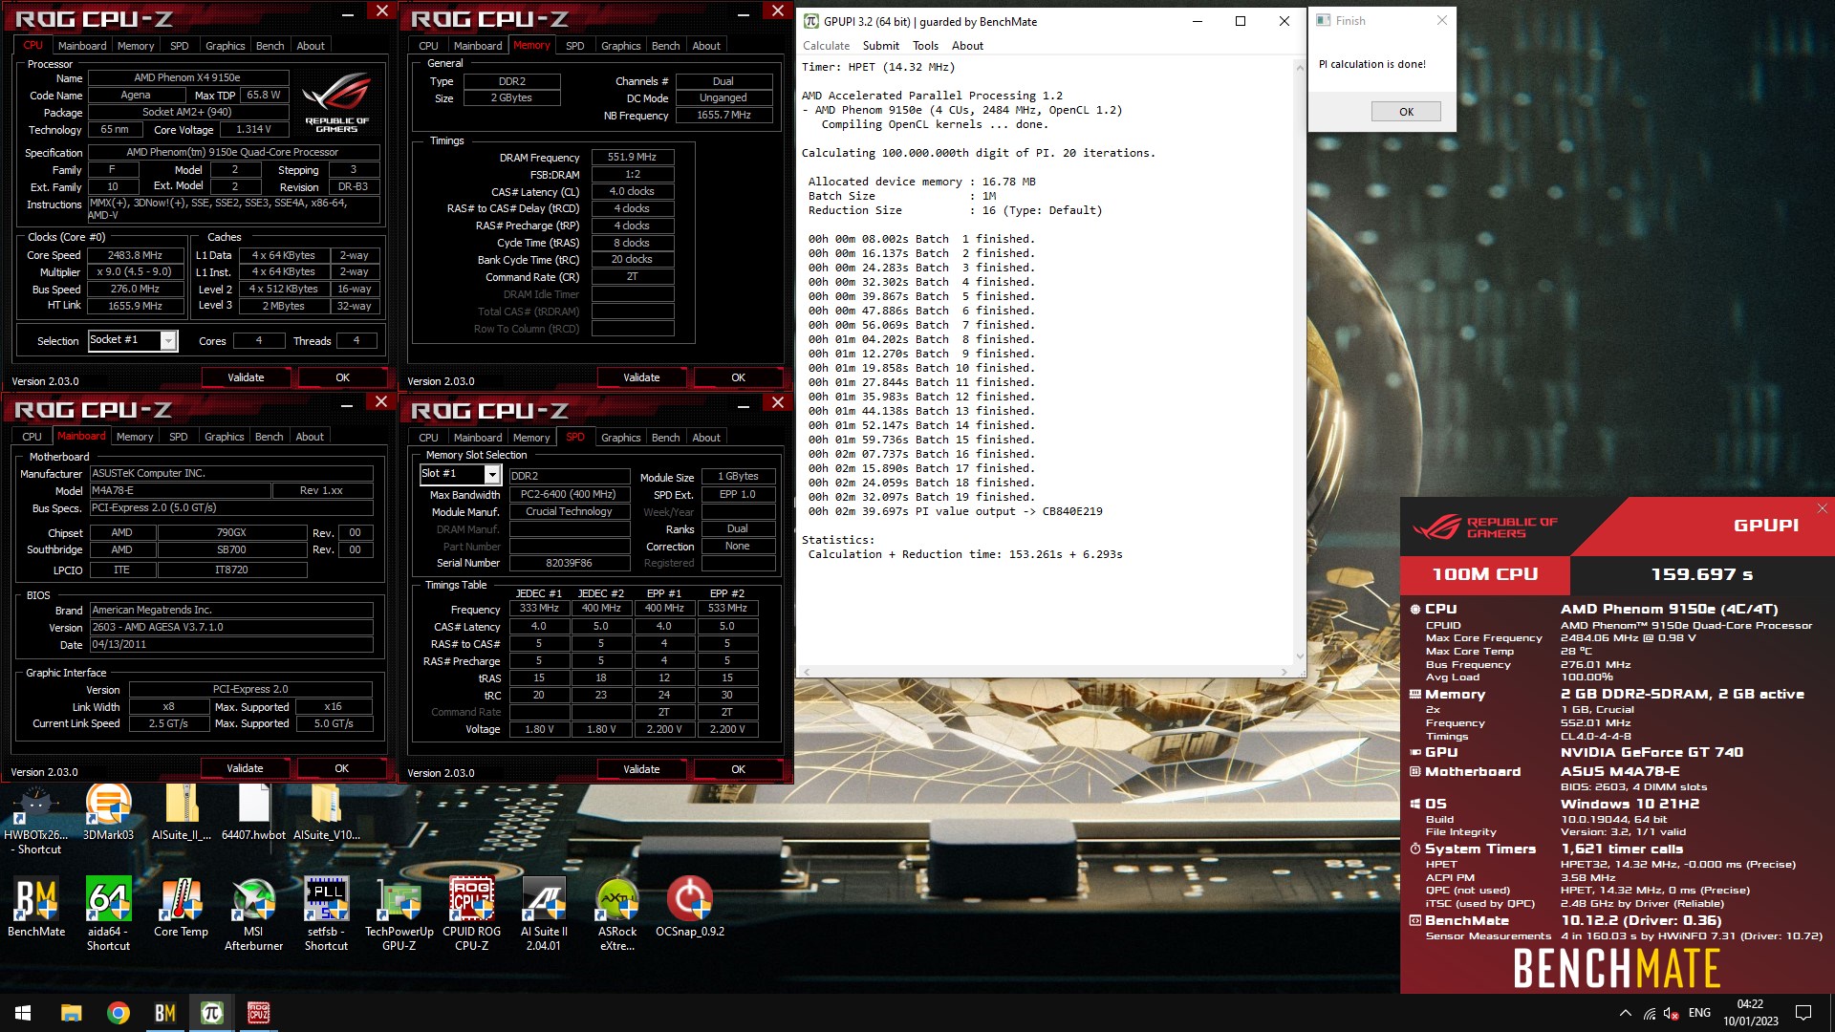Click Batch 10 finished line

[x=920, y=368]
